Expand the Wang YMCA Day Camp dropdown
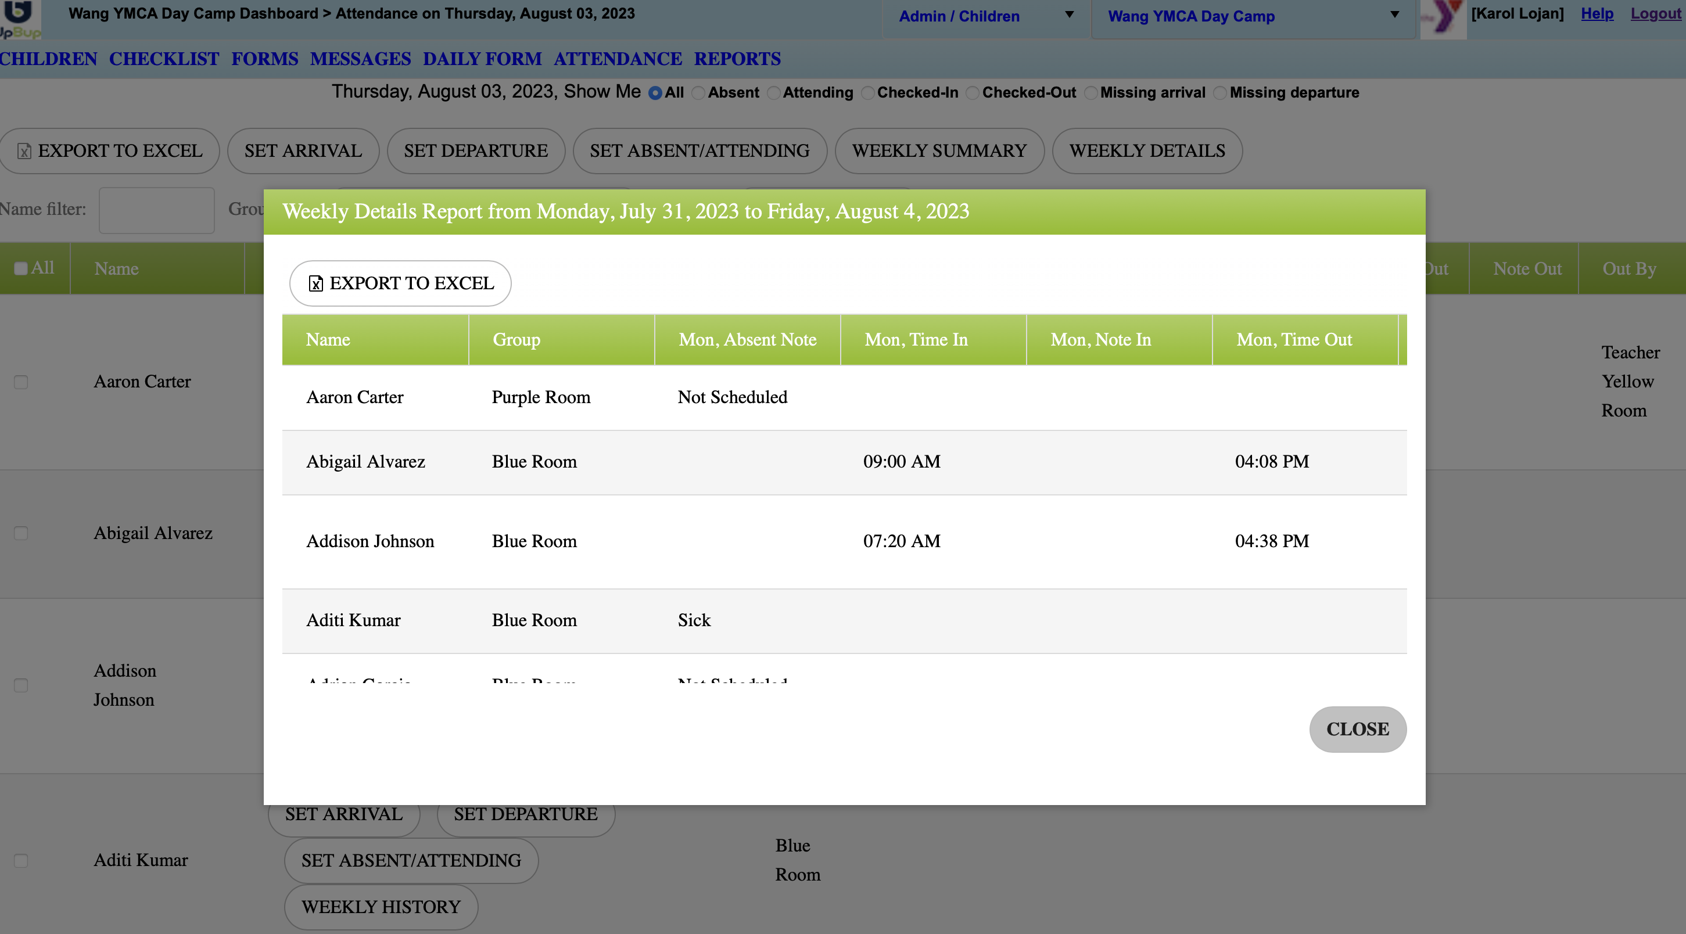Image resolution: width=1686 pixels, height=934 pixels. [x=1253, y=16]
